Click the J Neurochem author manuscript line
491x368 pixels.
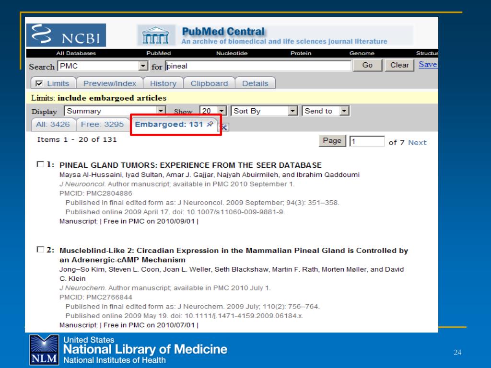(165, 288)
